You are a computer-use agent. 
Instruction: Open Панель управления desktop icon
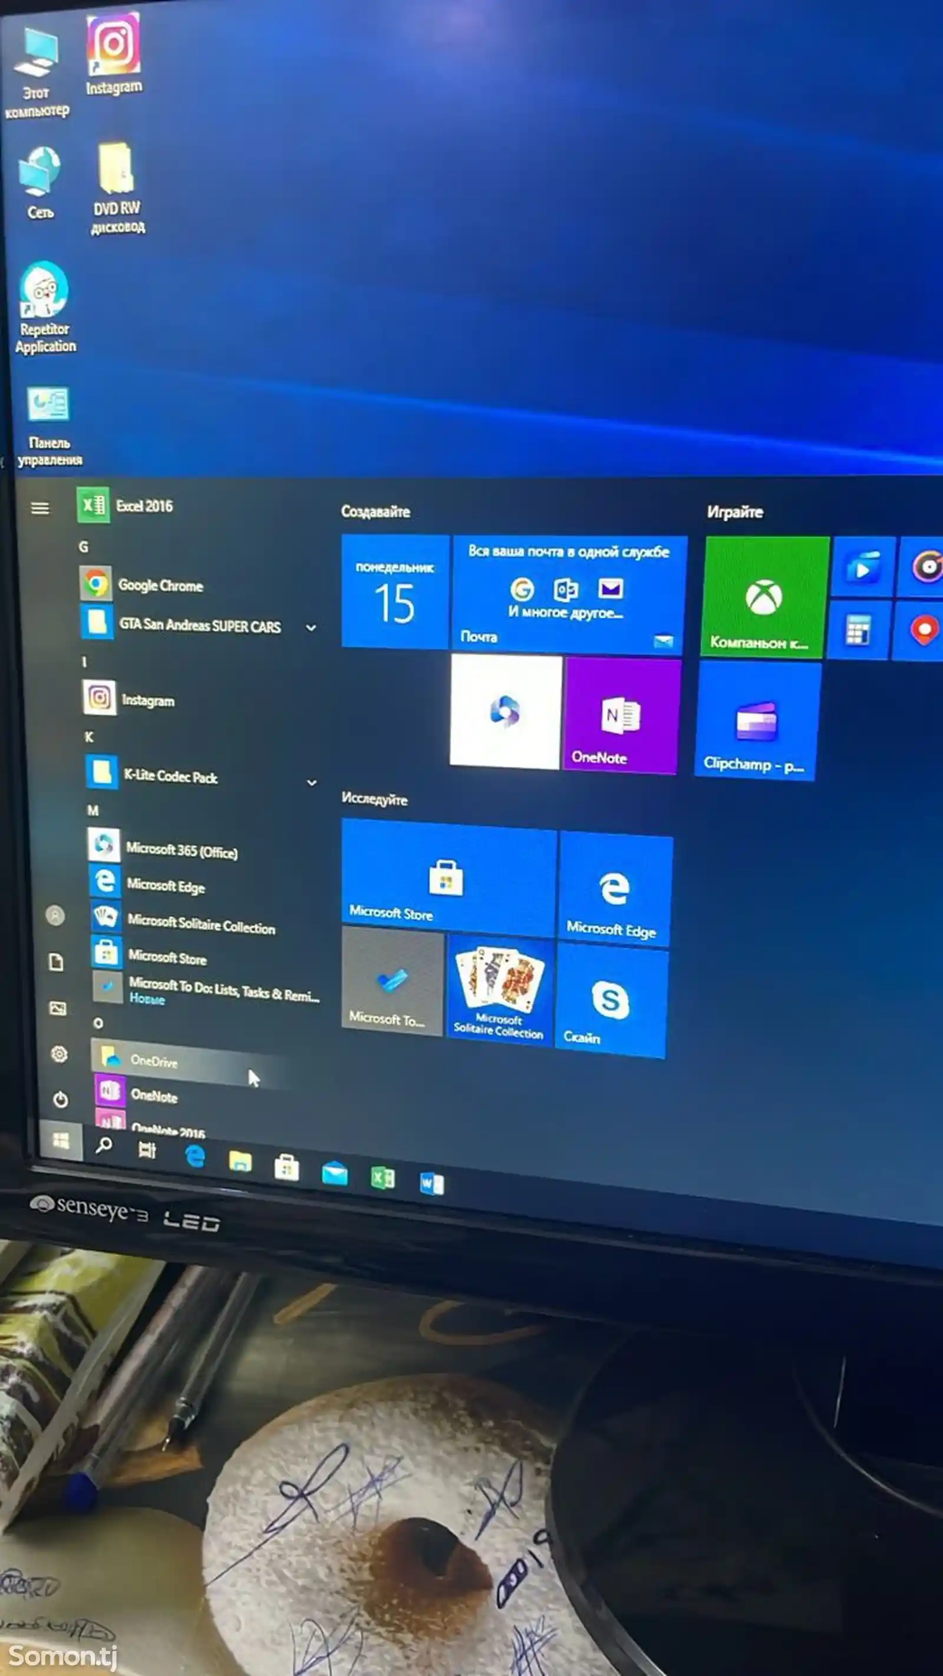(49, 426)
